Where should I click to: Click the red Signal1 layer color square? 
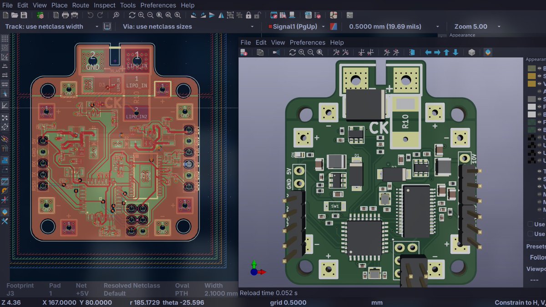tap(270, 26)
